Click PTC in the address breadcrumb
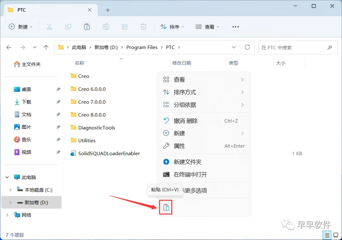342x240 pixels. click(x=170, y=47)
